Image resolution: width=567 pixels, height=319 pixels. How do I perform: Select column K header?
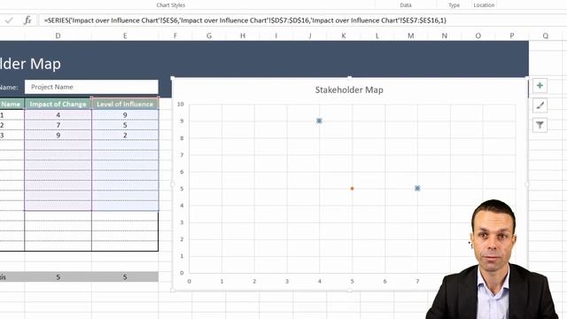tap(344, 35)
